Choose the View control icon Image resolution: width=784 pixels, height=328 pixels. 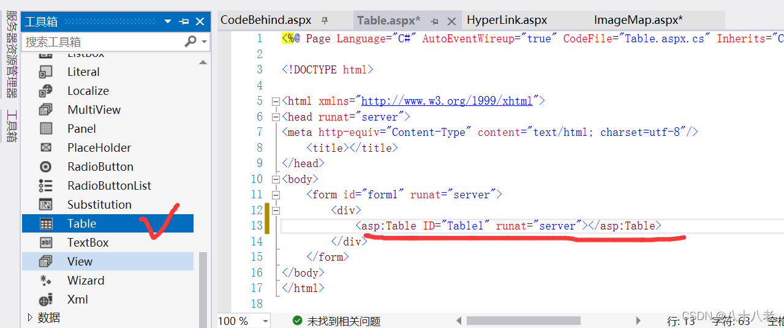tap(45, 262)
